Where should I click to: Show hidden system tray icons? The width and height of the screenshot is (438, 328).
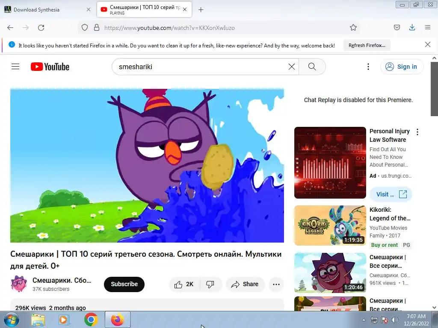click(x=364, y=320)
